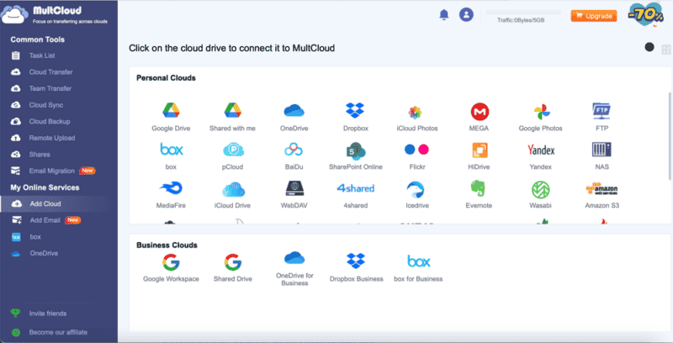Open notifications bell
The width and height of the screenshot is (673, 343).
click(x=444, y=14)
